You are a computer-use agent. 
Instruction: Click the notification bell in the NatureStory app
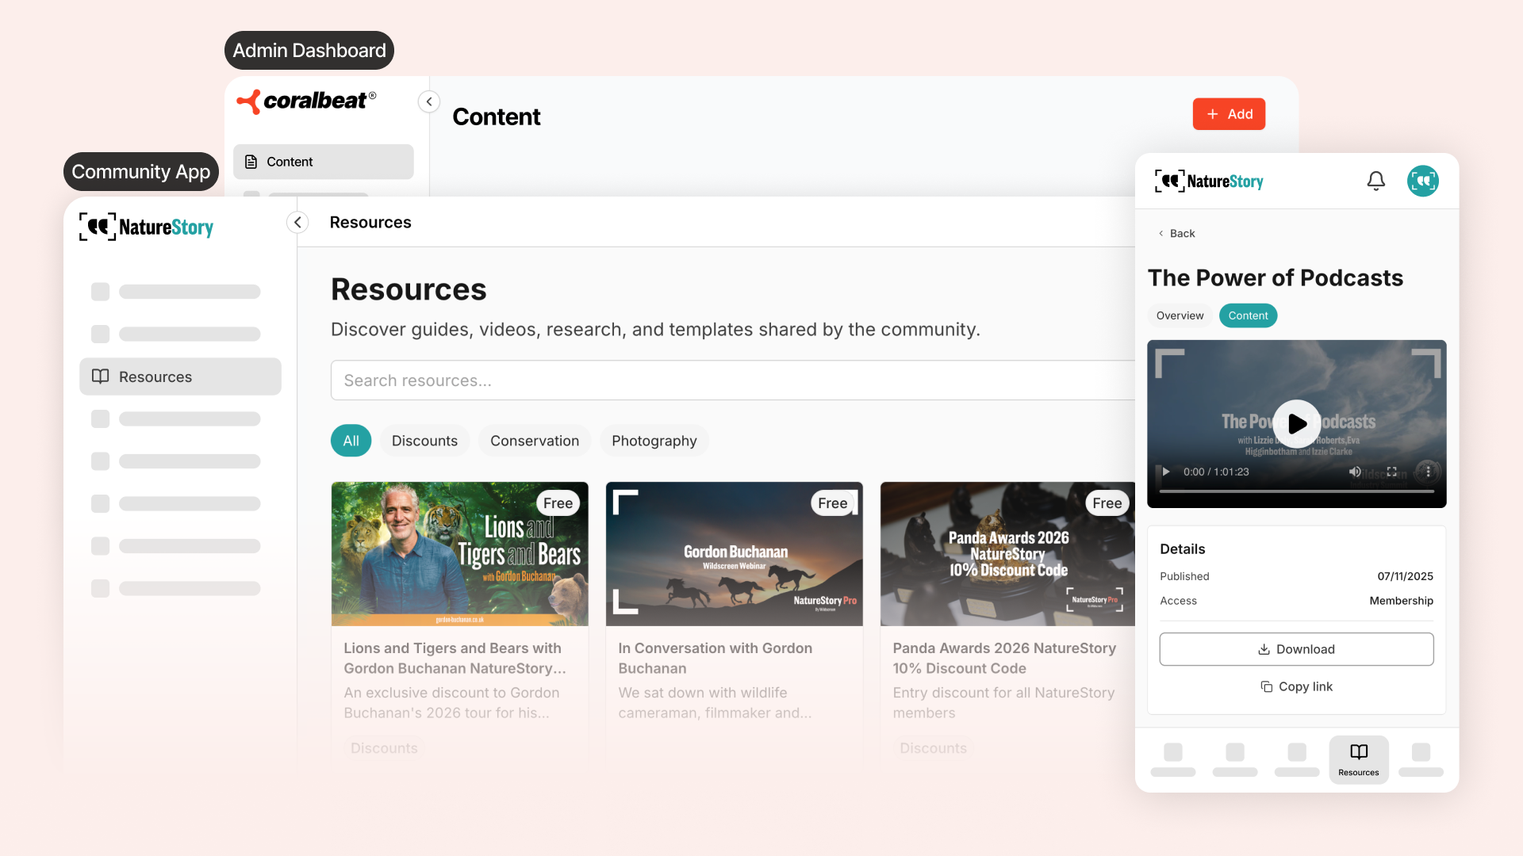coord(1375,181)
